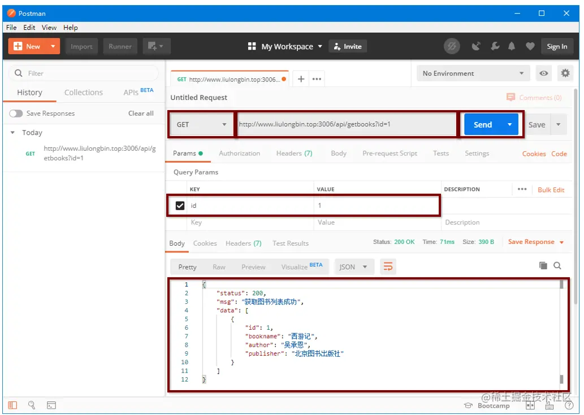The height and width of the screenshot is (415, 584).
Task: Toggle the Save Responses switch
Action: coord(16,113)
